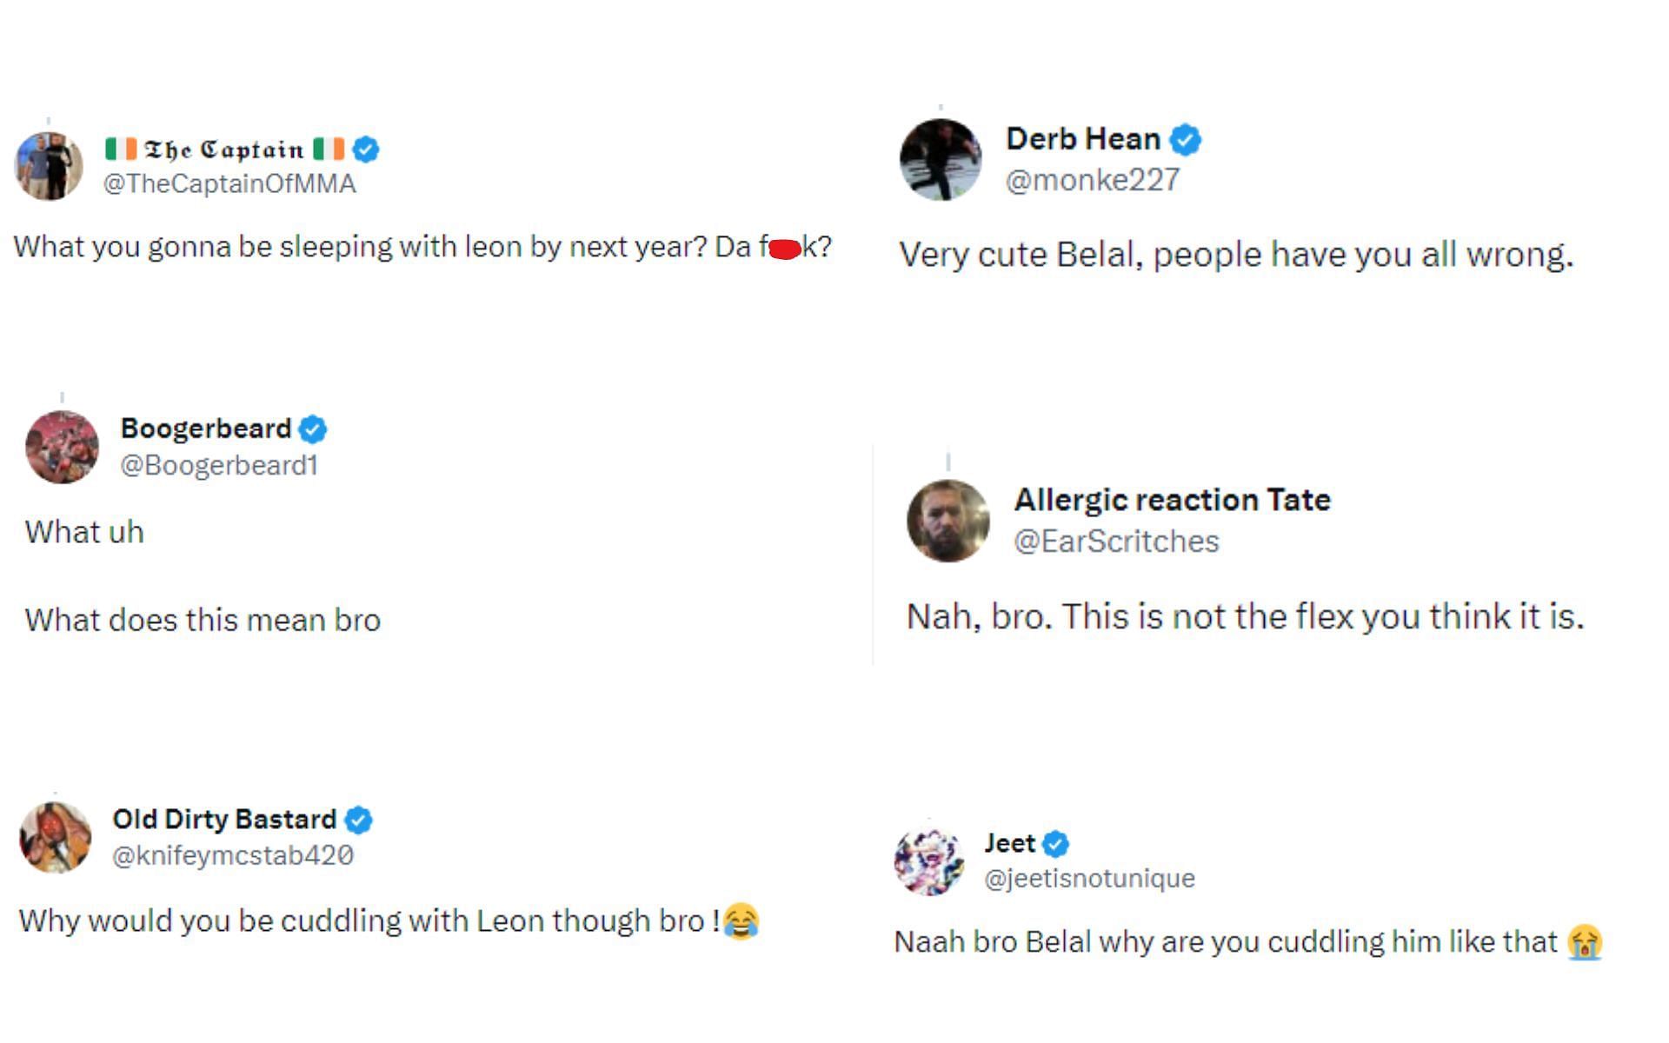This screenshot has width=1669, height=1043.
Task: Open Jeet's profile picture
Action: [929, 861]
